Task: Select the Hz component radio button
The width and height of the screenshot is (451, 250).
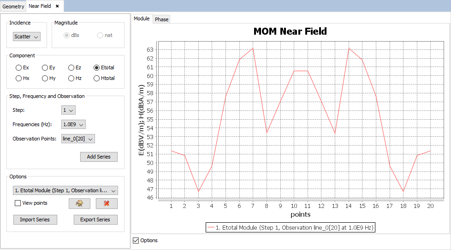Action: click(71, 79)
